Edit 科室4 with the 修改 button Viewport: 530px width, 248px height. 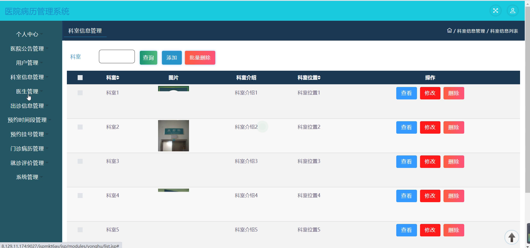(x=430, y=196)
